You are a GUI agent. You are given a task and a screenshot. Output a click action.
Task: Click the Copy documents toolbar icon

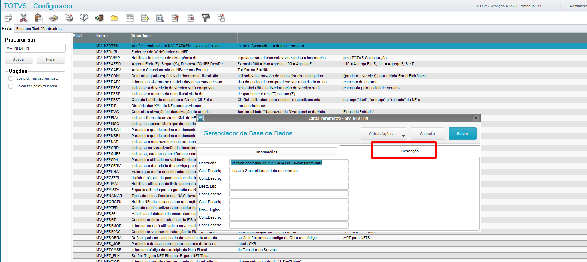pyautogui.click(x=8, y=18)
